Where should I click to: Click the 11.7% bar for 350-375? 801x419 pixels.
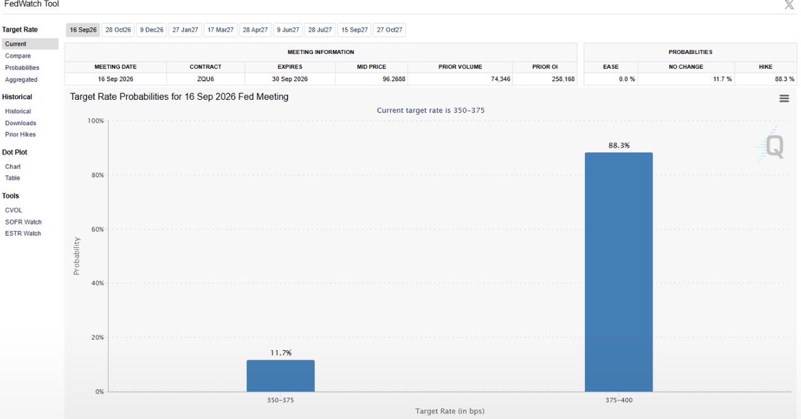pyautogui.click(x=280, y=376)
